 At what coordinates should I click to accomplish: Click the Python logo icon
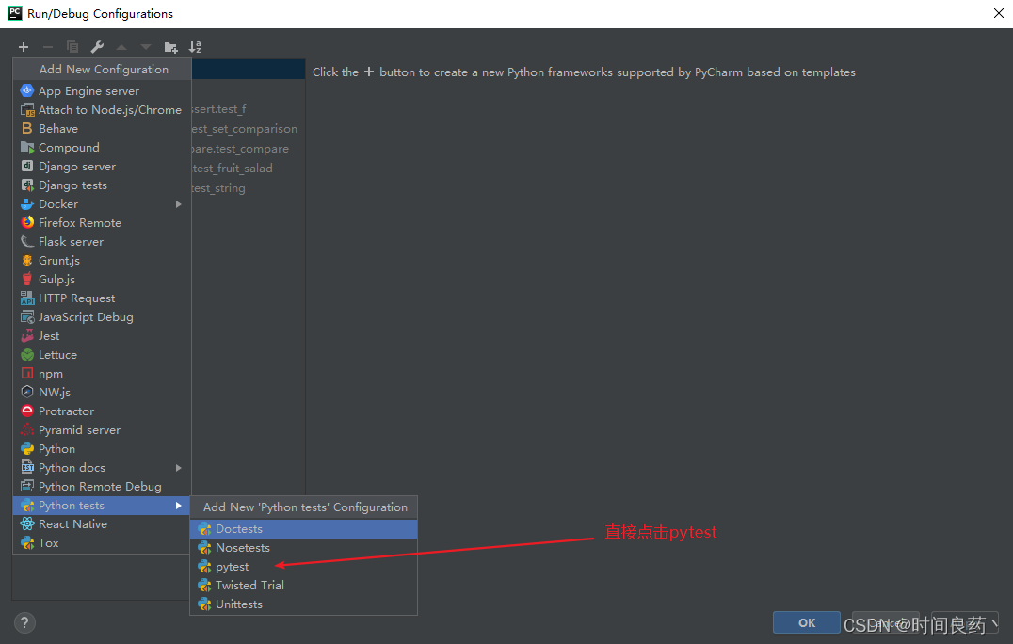[x=27, y=449]
